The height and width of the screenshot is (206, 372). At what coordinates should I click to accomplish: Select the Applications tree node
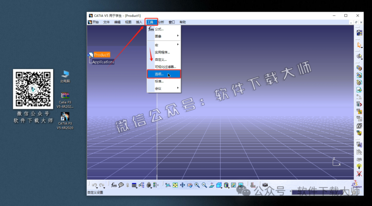pyautogui.click(x=103, y=62)
